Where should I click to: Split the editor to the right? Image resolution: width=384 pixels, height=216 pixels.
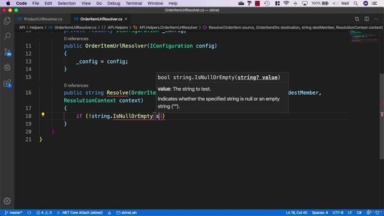(x=367, y=19)
